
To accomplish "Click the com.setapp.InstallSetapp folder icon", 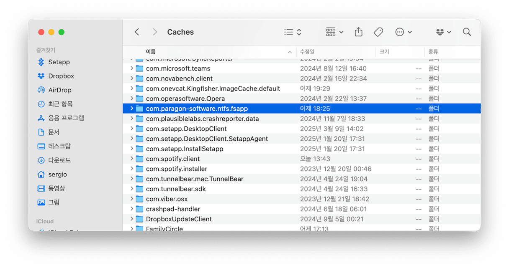I will tap(139, 149).
